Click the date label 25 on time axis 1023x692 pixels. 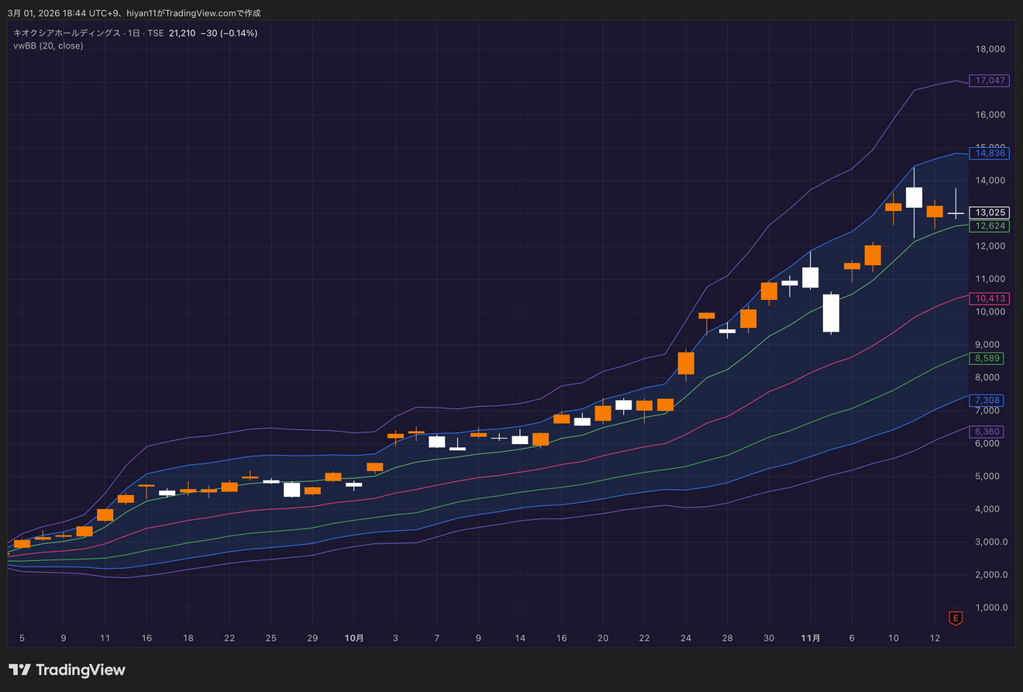click(270, 638)
